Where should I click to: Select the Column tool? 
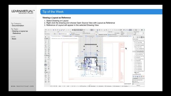tap(49, 42)
